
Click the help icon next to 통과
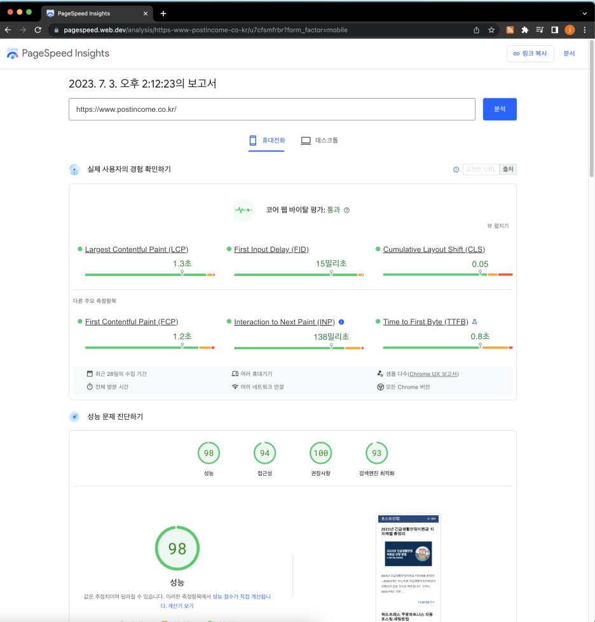347,210
